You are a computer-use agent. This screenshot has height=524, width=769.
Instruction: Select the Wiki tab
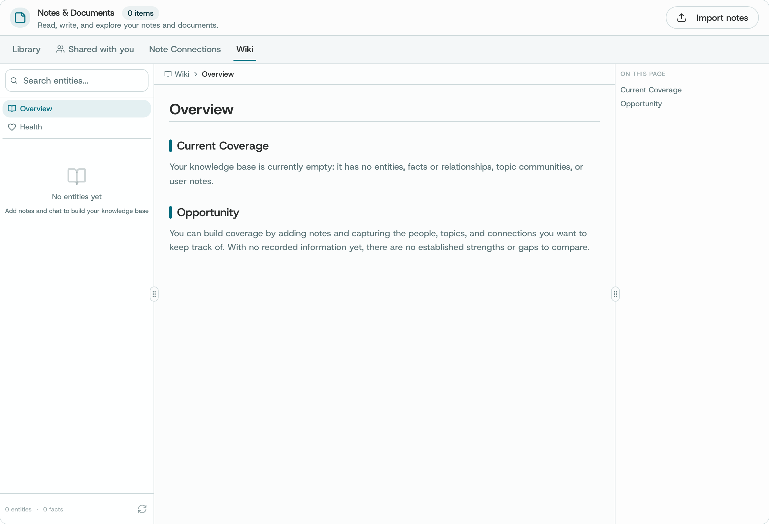[245, 49]
